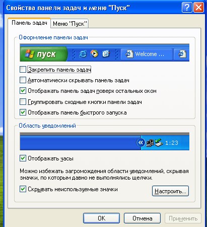Click the 'Область уведомлений' group label
Viewport: 207px width, 227px height.
(47, 126)
